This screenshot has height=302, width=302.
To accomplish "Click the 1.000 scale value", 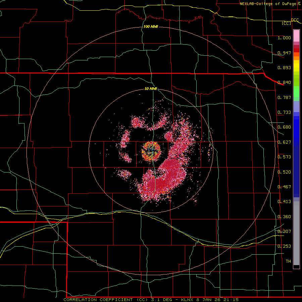I will 284,38.
